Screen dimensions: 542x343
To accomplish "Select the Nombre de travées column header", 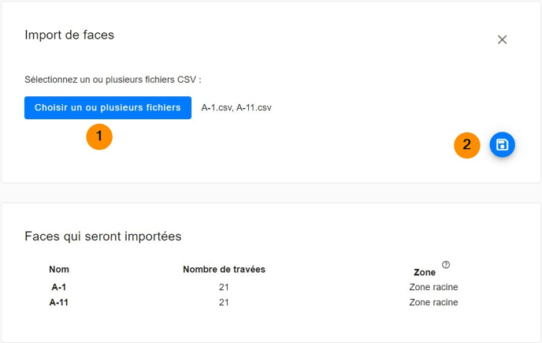I will (x=224, y=270).
